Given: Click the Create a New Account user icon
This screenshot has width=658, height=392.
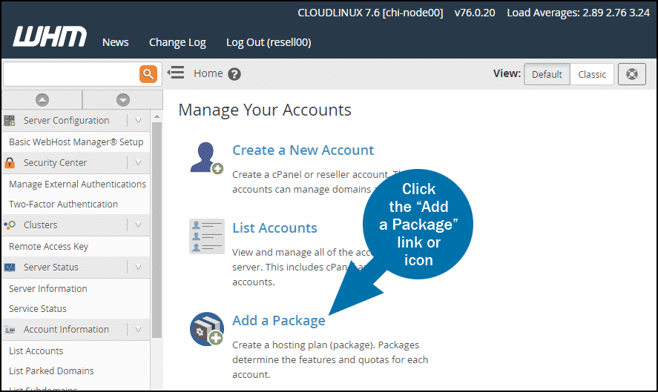Looking at the screenshot, I should [x=206, y=158].
